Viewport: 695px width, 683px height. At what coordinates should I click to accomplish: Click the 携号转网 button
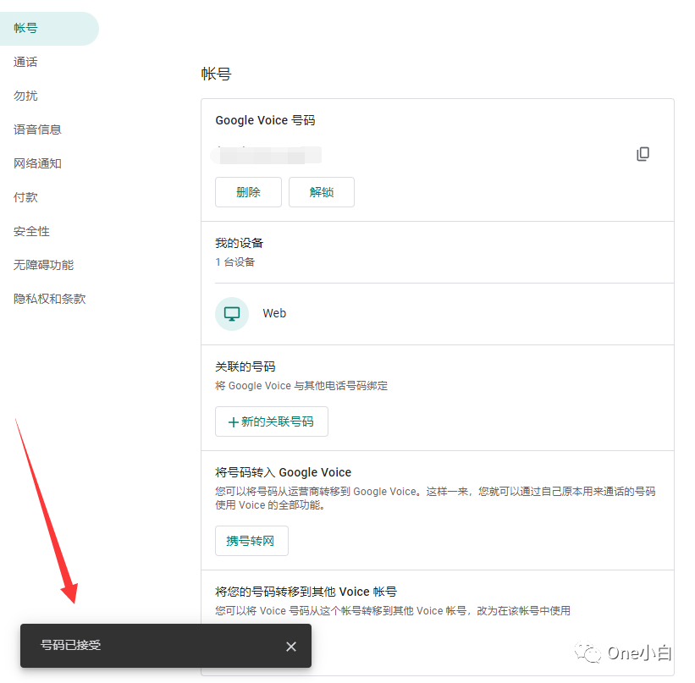tap(251, 541)
